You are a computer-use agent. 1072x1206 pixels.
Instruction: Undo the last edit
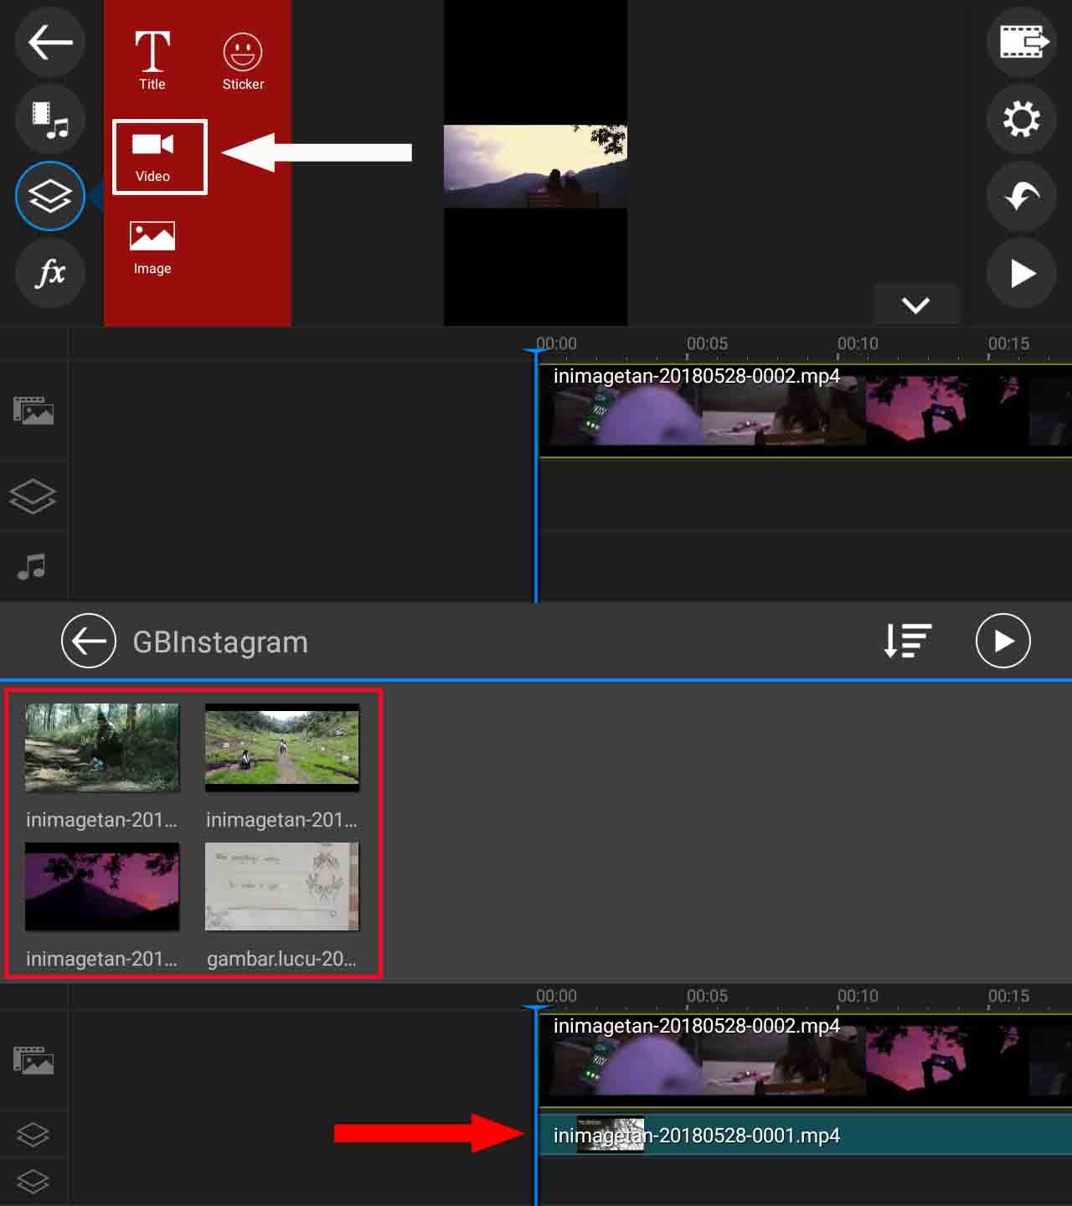coord(1022,196)
